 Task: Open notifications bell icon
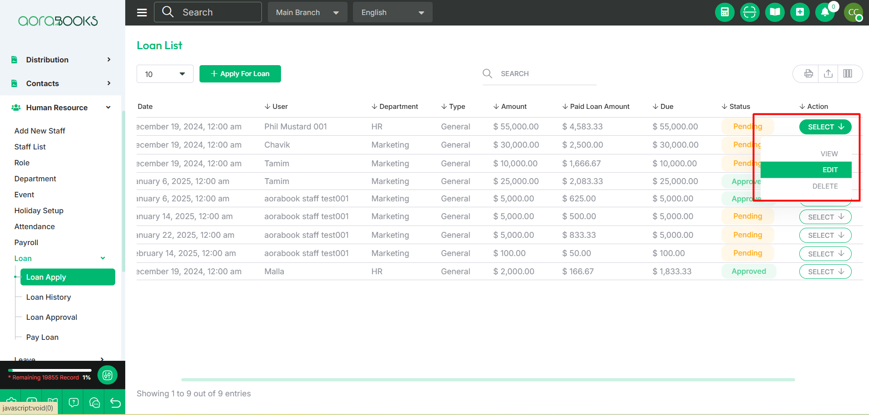click(x=825, y=12)
